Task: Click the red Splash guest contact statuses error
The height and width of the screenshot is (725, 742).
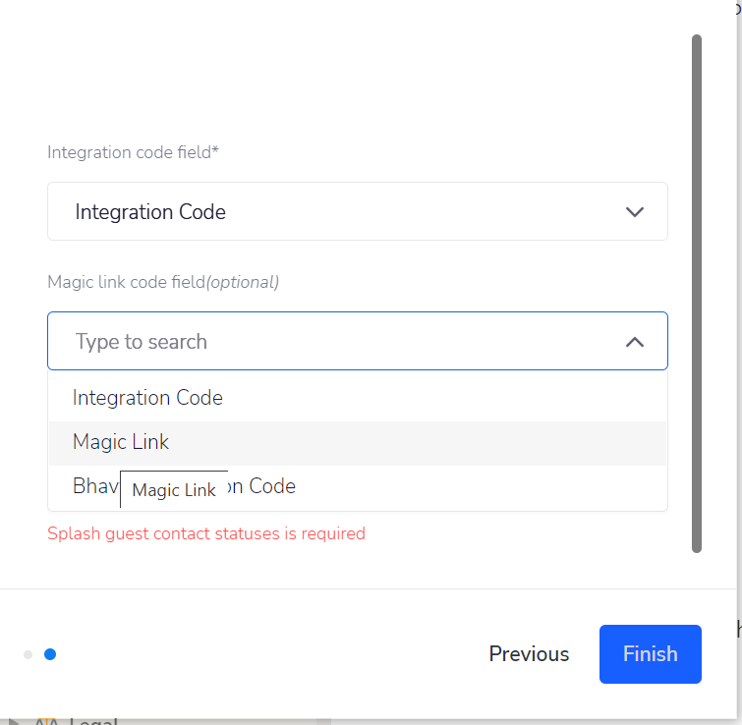Action: point(206,533)
